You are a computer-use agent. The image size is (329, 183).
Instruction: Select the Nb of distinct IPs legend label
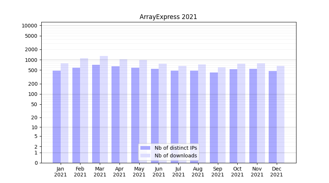click(x=175, y=148)
